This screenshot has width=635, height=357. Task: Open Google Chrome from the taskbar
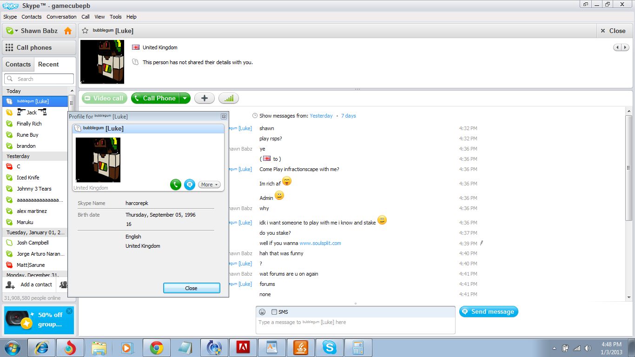156,347
